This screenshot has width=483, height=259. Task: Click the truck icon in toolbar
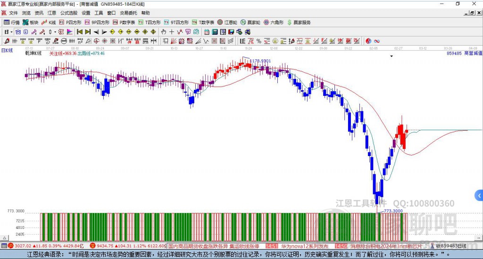(x=247, y=31)
